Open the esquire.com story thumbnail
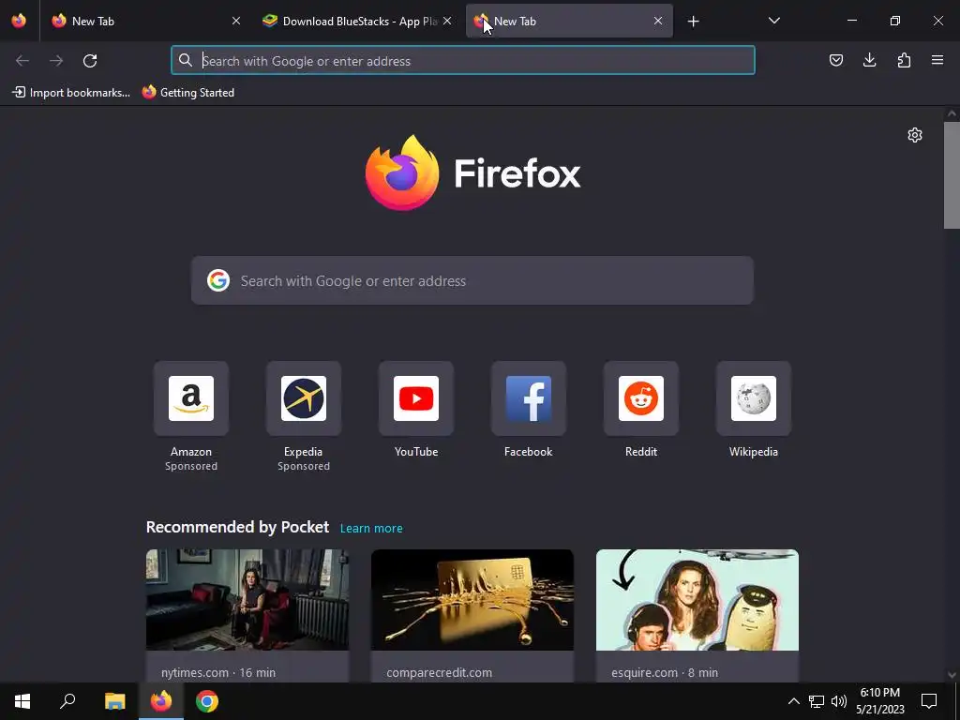960x720 pixels. point(697,600)
